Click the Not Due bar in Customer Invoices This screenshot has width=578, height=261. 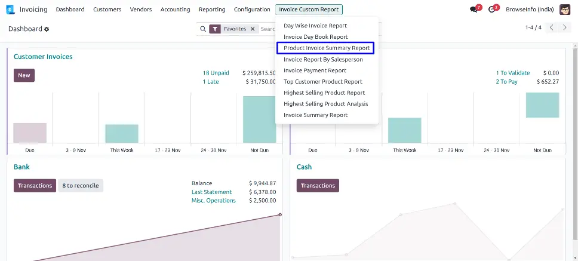(259, 119)
